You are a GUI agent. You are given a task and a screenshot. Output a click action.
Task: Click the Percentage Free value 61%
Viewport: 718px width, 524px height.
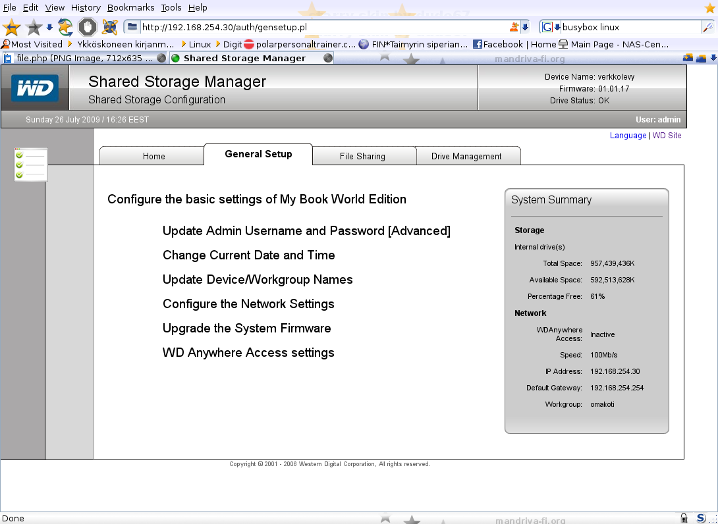(597, 296)
